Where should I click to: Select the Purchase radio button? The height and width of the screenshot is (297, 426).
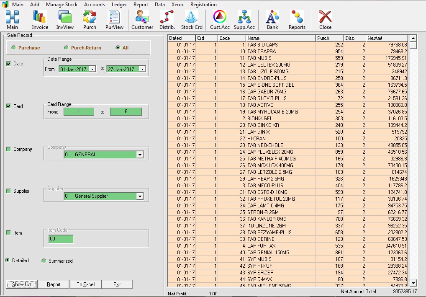(x=13, y=48)
